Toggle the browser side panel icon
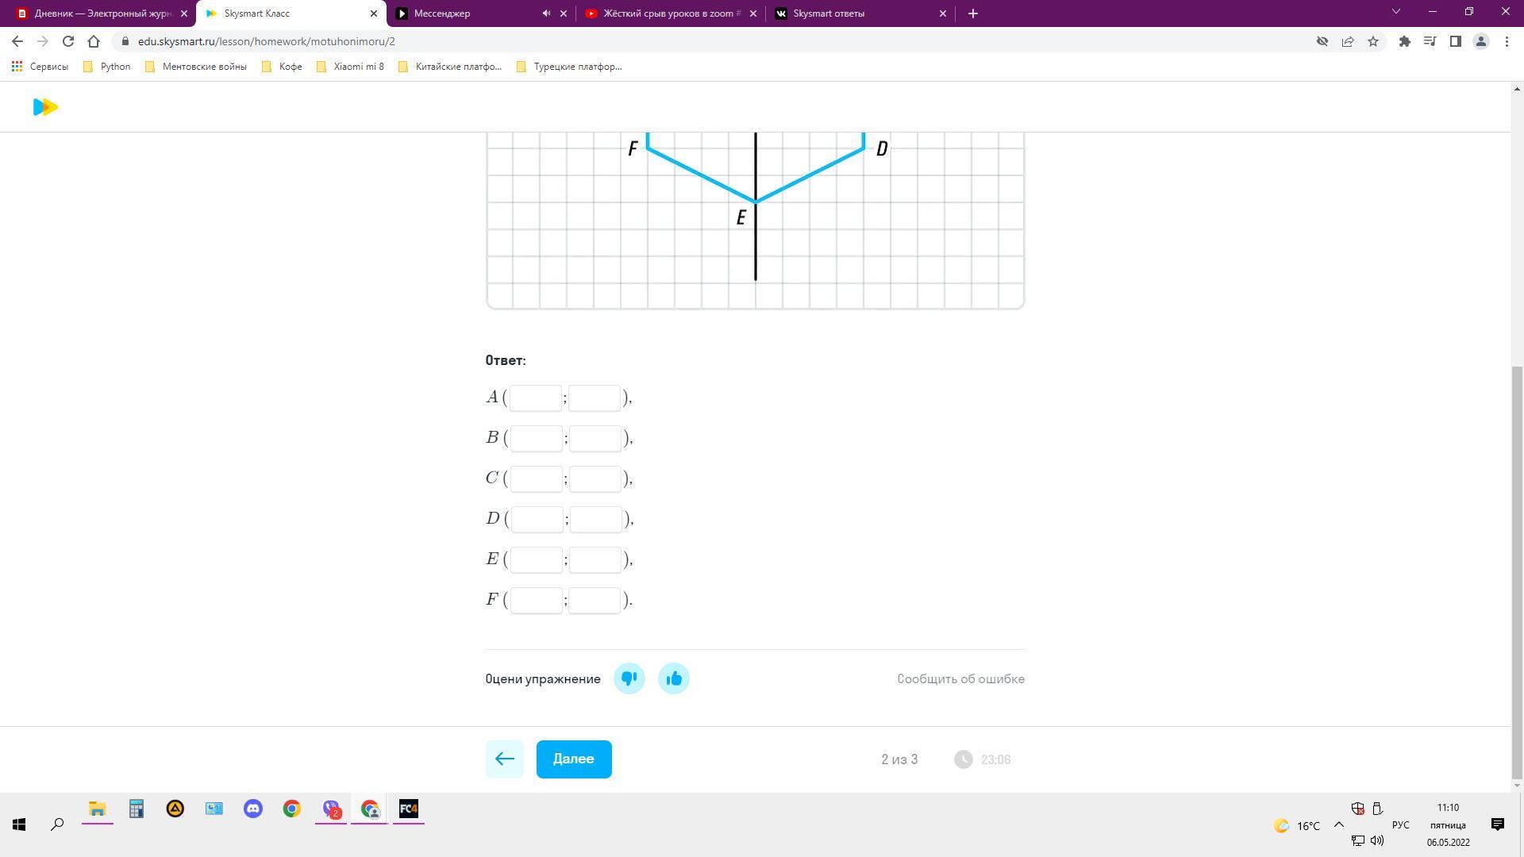1524x857 pixels. 1455,41
